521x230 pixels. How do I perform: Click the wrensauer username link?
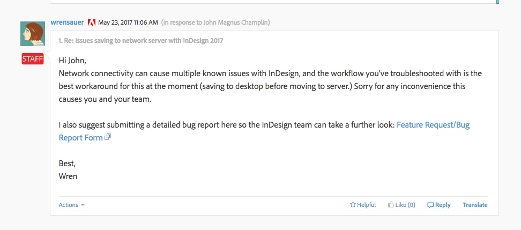(x=67, y=23)
